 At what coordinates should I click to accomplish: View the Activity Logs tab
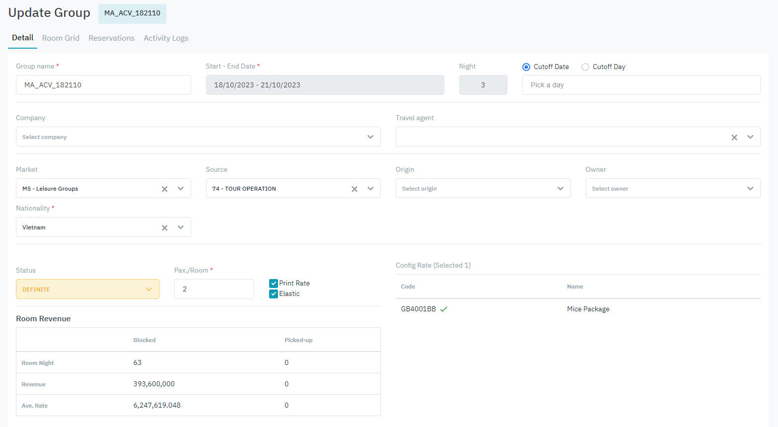tap(166, 38)
